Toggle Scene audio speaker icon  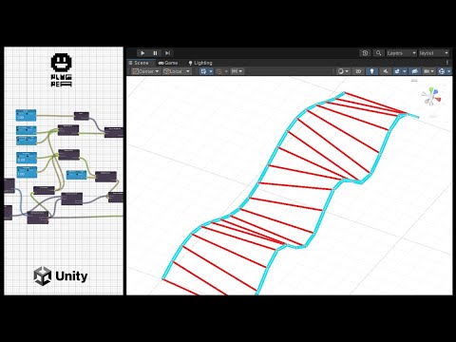click(386, 71)
